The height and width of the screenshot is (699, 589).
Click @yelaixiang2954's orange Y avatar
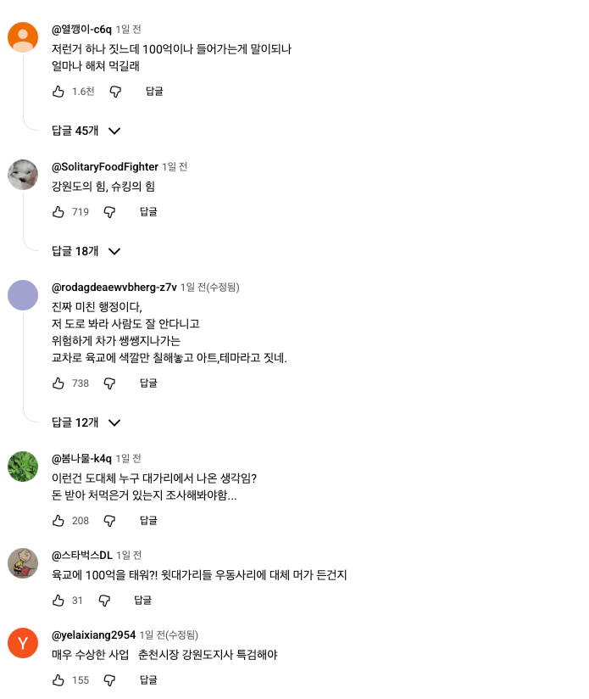click(x=23, y=642)
